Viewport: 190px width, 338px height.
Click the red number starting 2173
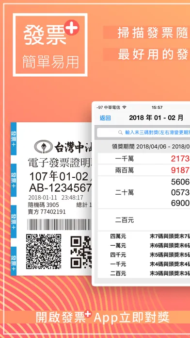[x=180, y=159]
